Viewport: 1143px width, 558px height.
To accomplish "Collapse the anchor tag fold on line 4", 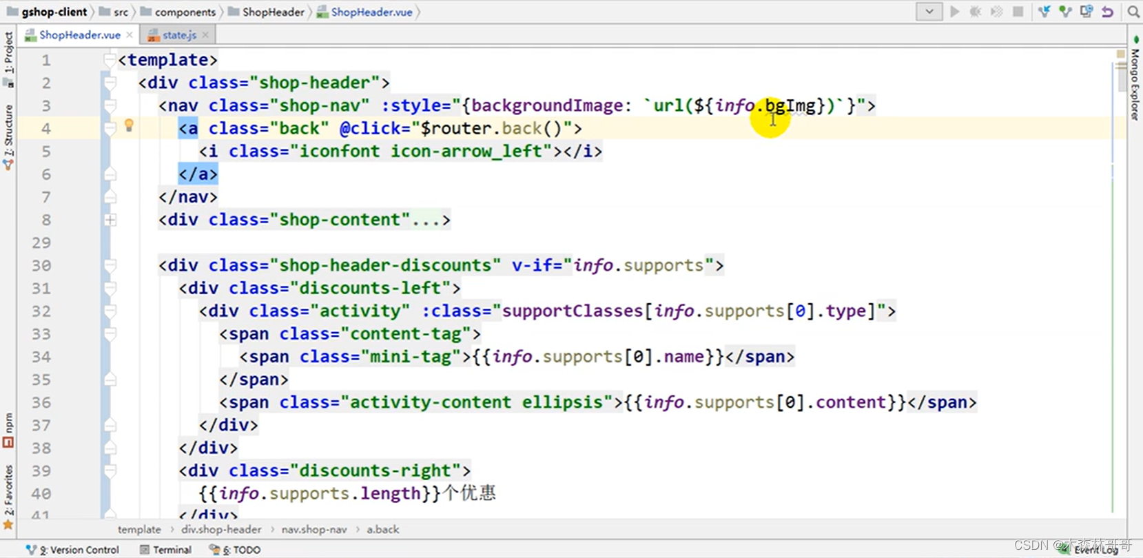I will (110, 129).
